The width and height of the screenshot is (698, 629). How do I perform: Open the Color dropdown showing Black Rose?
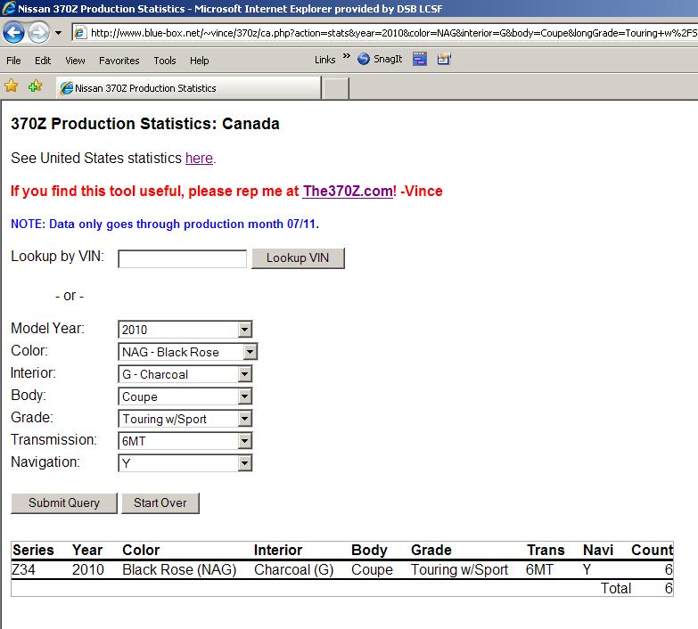pyautogui.click(x=187, y=352)
